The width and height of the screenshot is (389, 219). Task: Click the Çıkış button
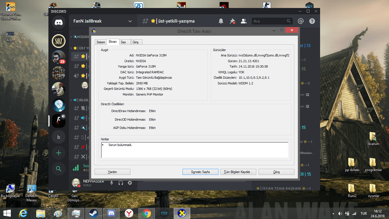coord(277,172)
